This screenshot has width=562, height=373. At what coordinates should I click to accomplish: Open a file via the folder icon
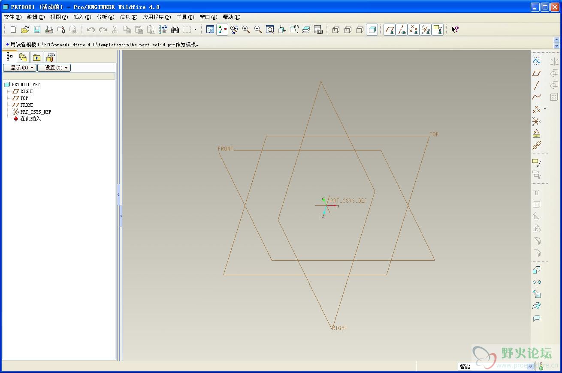25,30
